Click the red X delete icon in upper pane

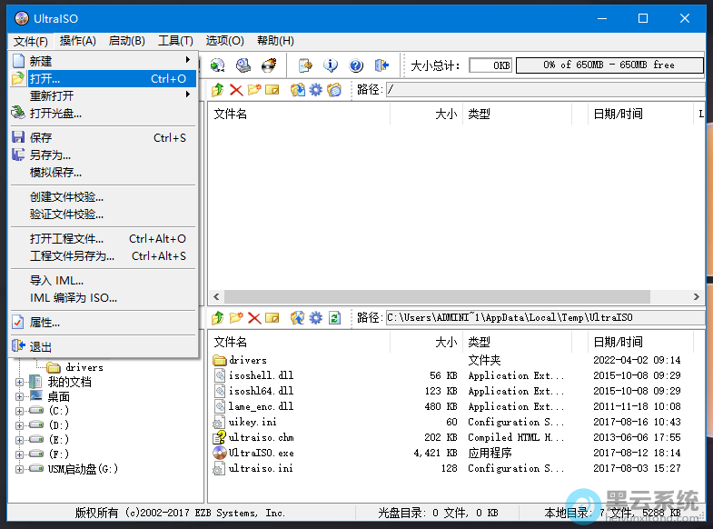(236, 89)
